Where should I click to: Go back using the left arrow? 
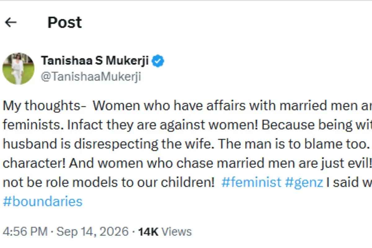(11, 23)
